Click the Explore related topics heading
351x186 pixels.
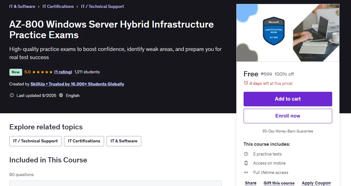(46, 127)
